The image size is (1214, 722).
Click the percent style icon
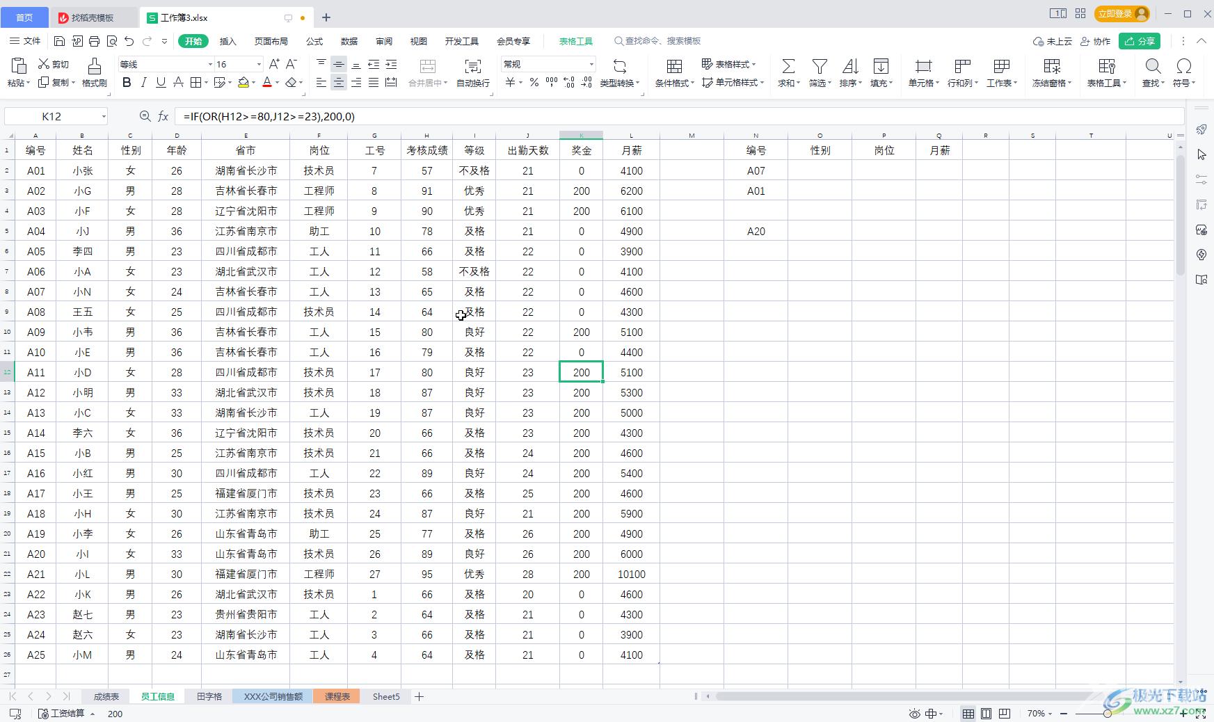534,82
